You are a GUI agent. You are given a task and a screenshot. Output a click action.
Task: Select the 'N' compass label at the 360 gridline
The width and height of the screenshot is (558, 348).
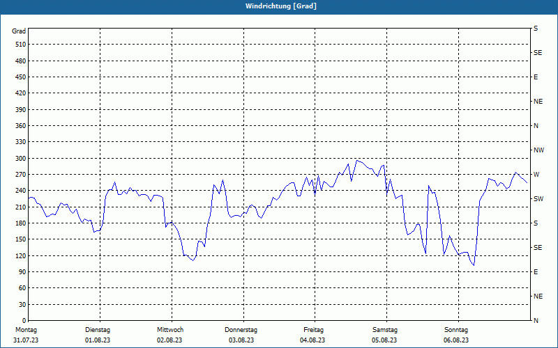click(x=536, y=126)
